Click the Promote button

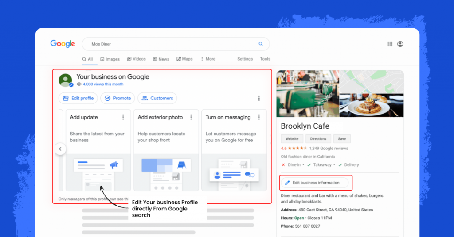[117, 98]
